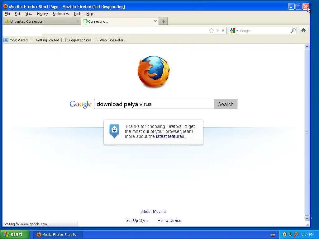This screenshot has width=319, height=239.
Task: Click the magnifier icon in the search box
Action: (293, 31)
